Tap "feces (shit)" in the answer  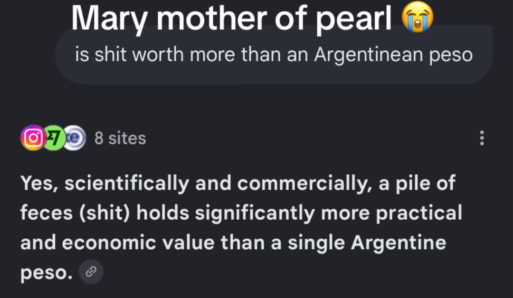click(75, 213)
